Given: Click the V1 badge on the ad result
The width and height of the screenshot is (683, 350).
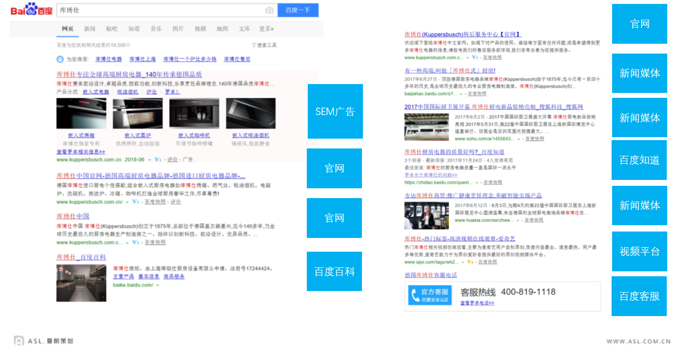Looking at the screenshot, I should pyautogui.click(x=158, y=160).
